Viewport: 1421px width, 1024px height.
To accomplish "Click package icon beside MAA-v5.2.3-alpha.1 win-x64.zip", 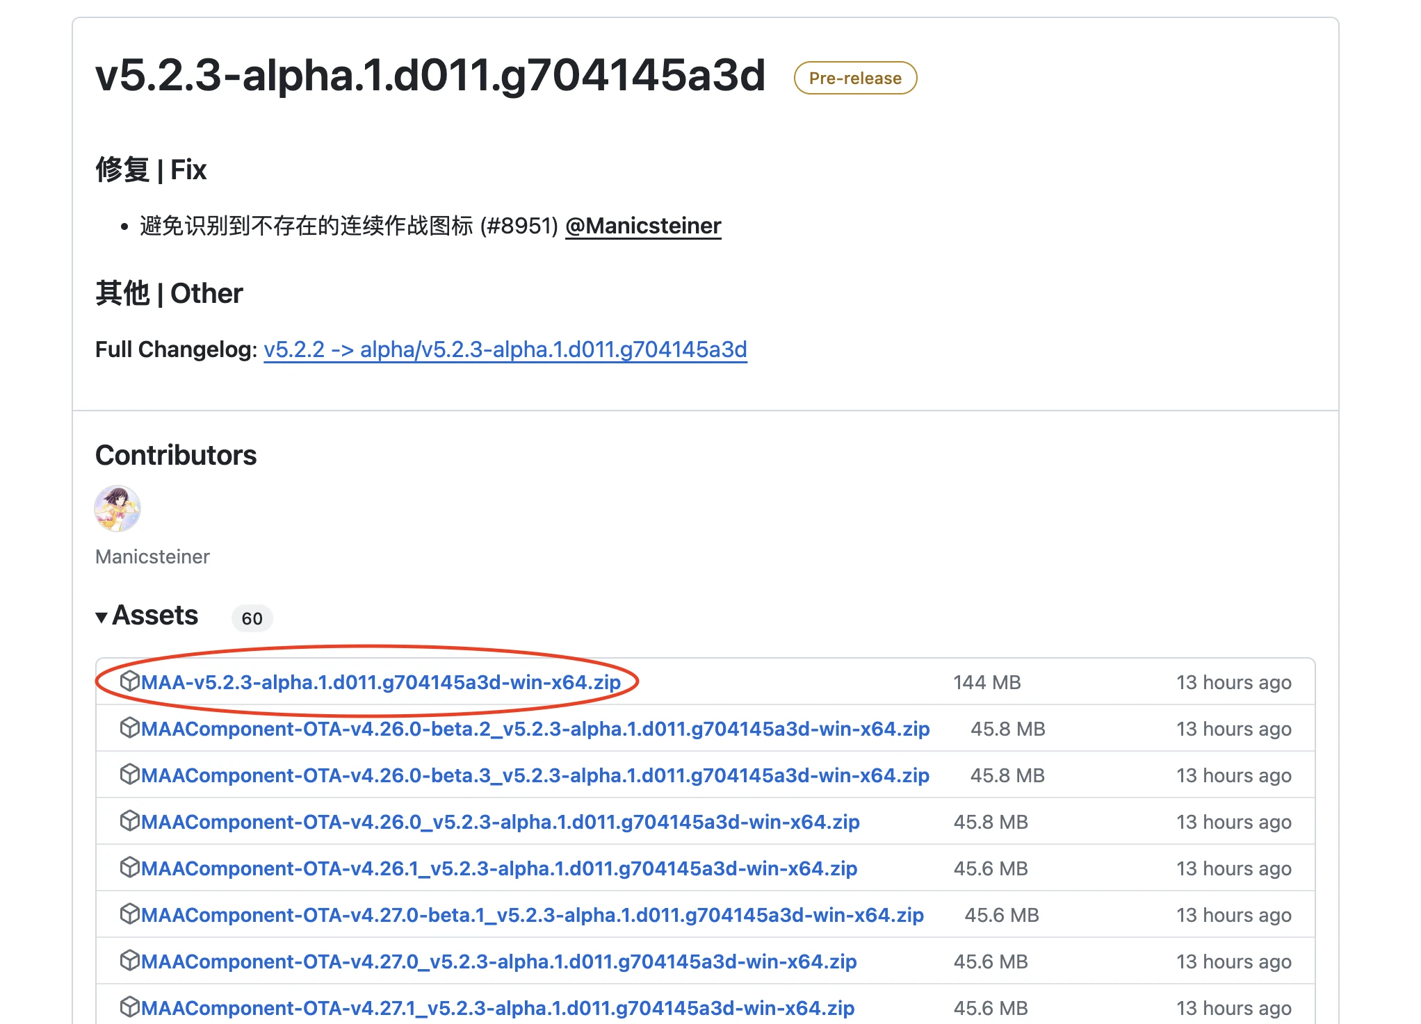I will click(x=130, y=681).
